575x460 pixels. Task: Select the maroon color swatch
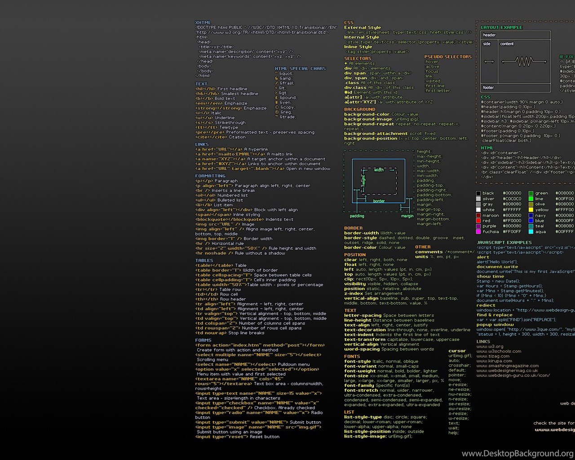point(478,215)
